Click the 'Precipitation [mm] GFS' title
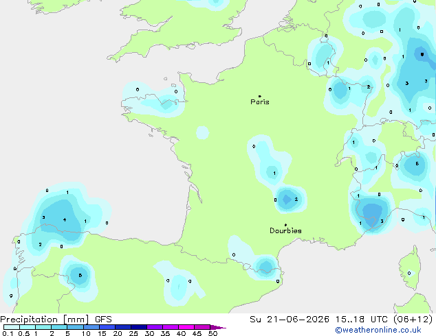 click(56, 320)
